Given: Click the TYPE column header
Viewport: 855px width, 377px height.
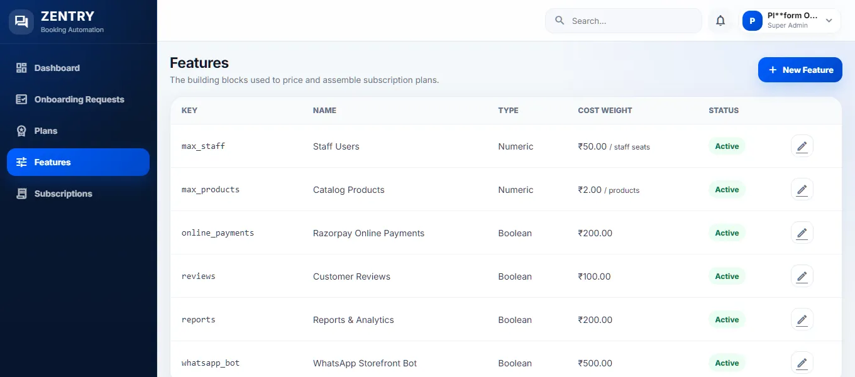Looking at the screenshot, I should (508, 110).
